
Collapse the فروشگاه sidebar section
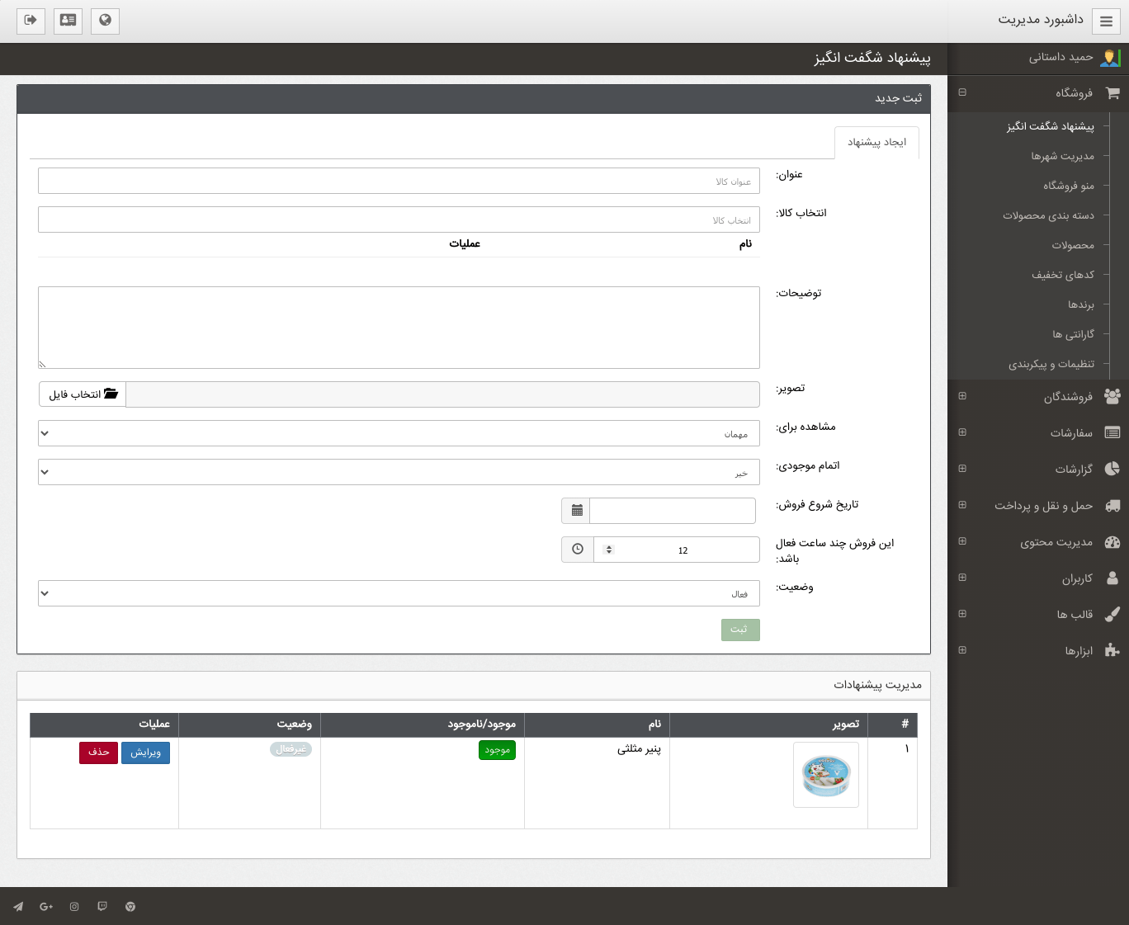[962, 92]
